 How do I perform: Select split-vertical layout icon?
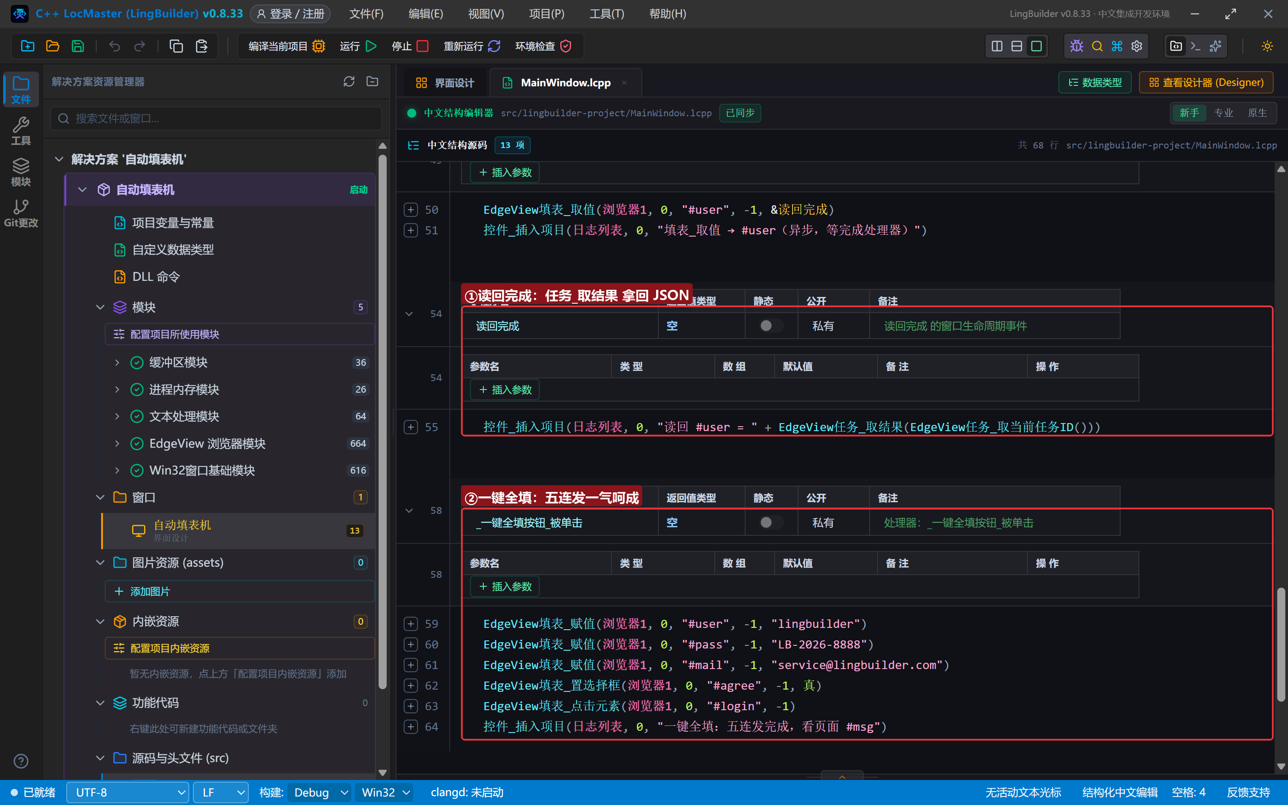tap(997, 47)
